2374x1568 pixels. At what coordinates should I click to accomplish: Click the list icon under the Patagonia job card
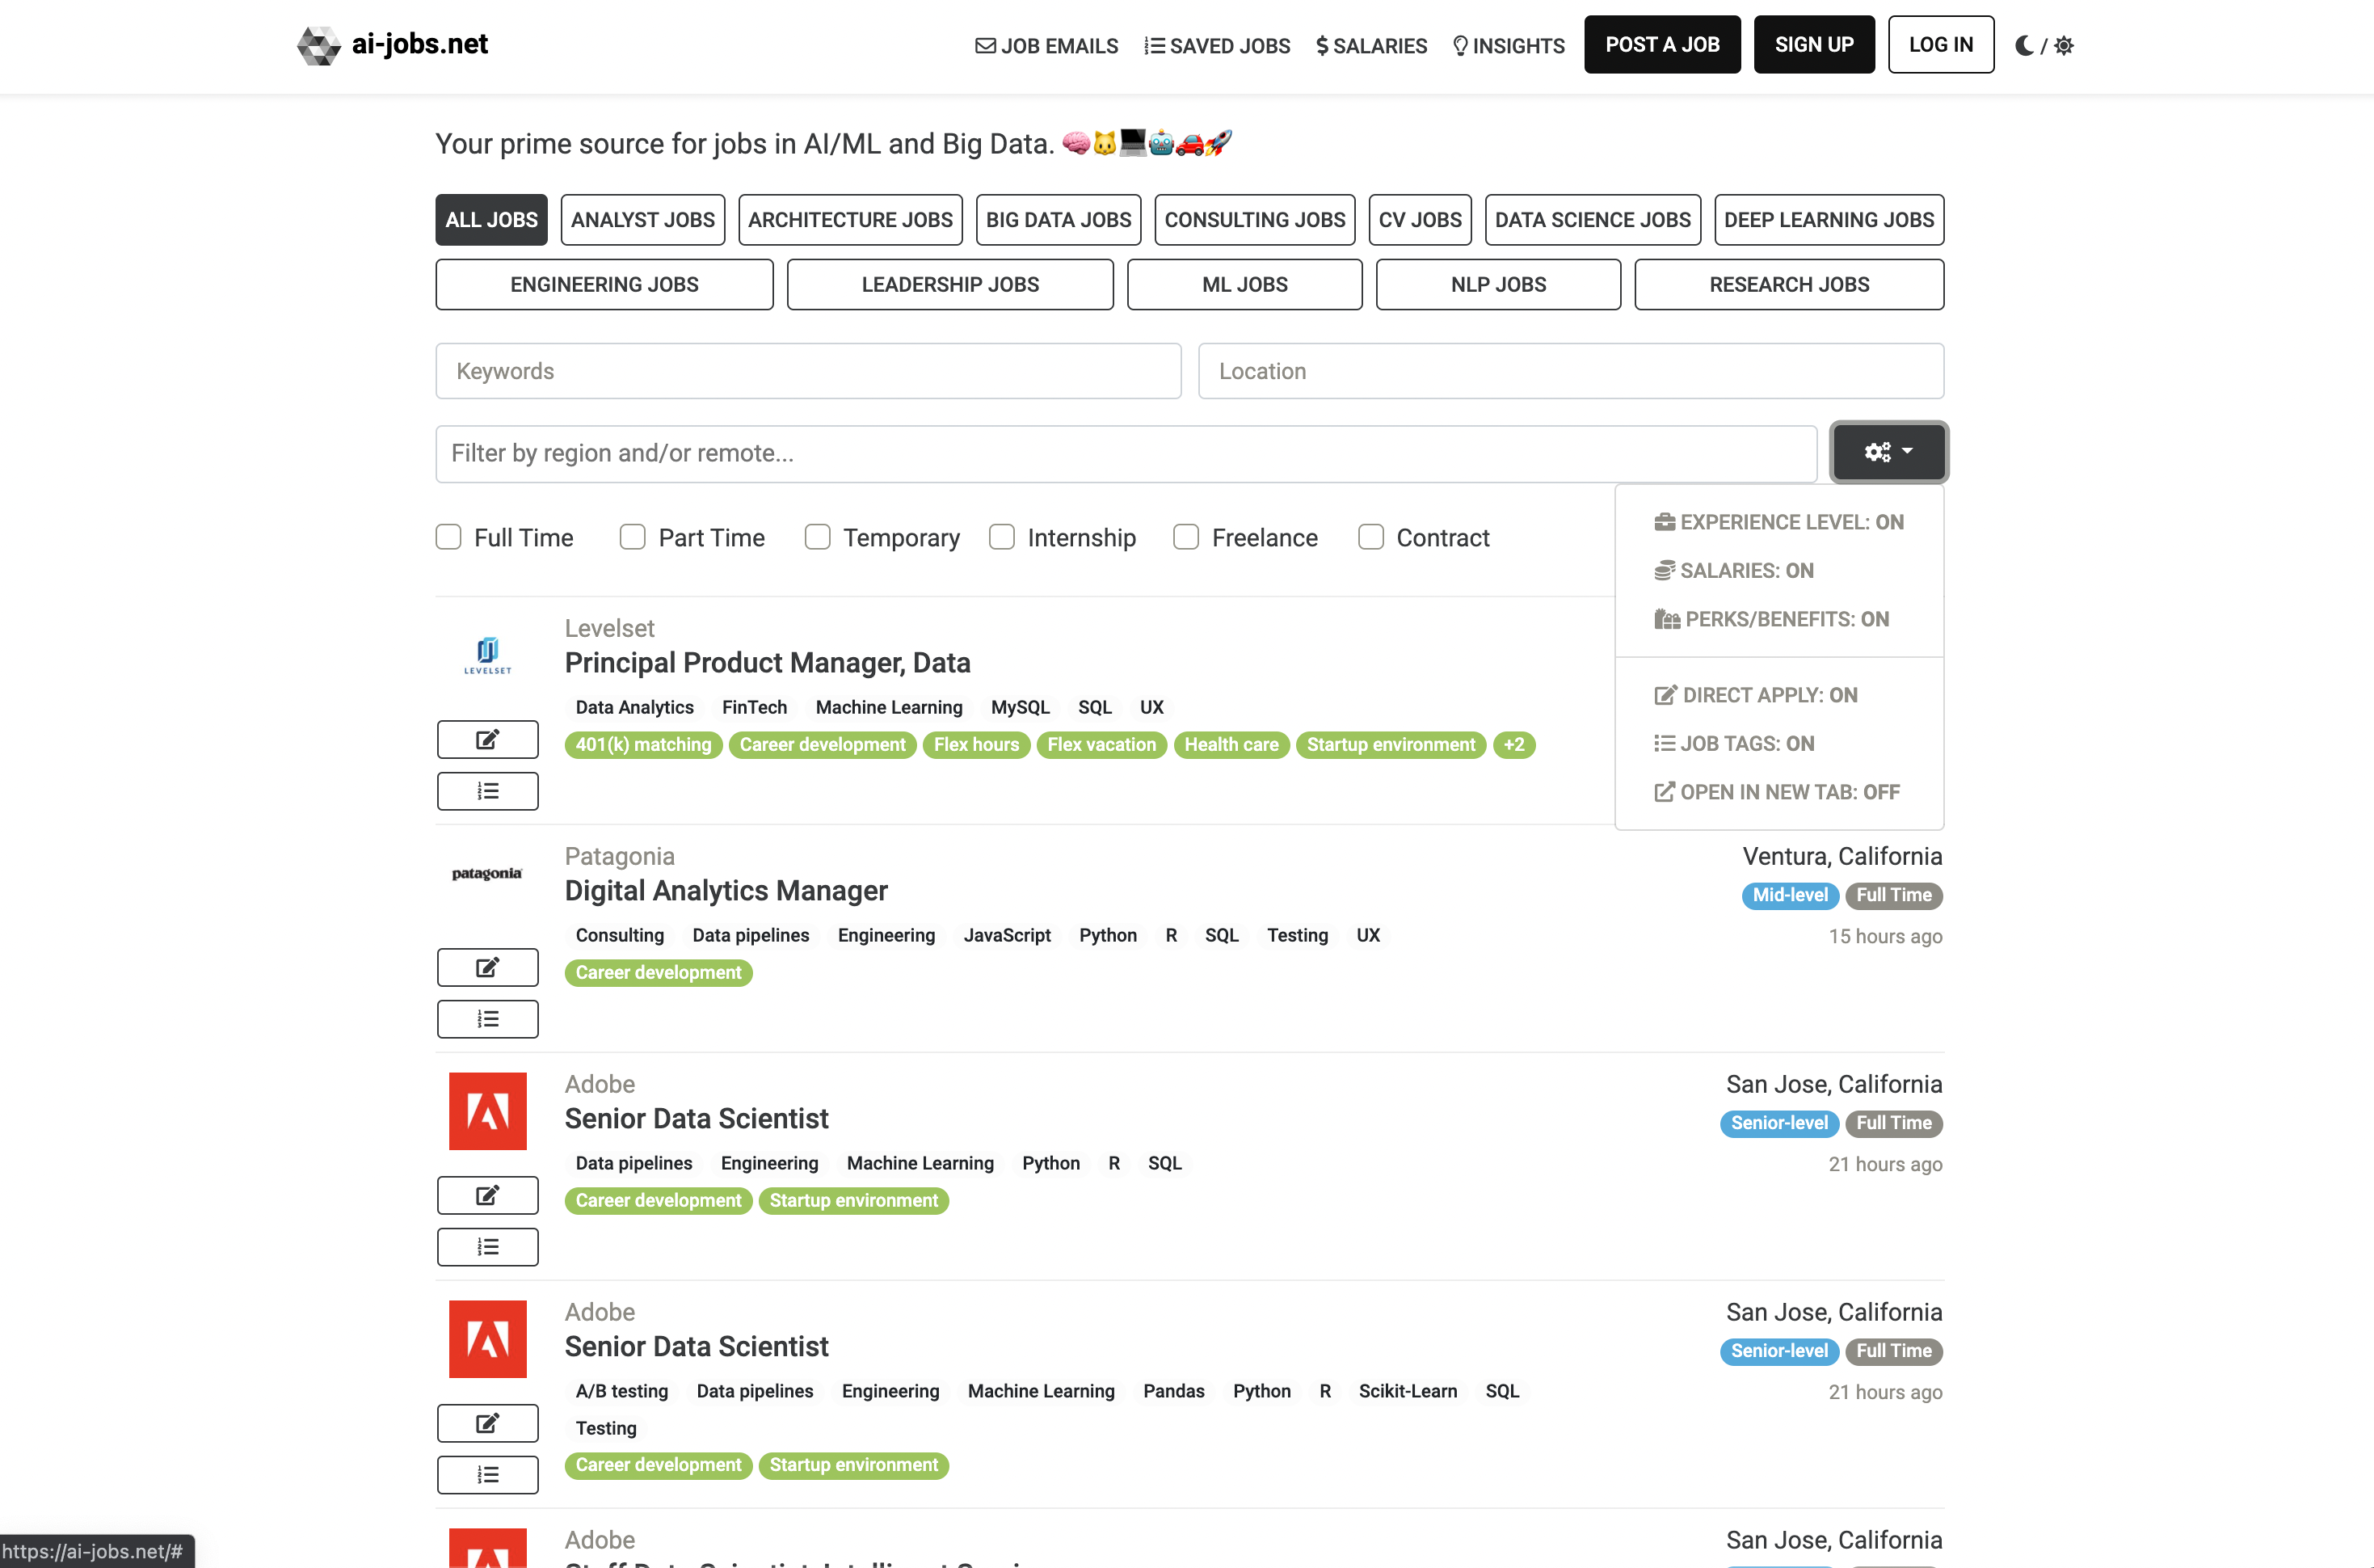click(x=486, y=1018)
